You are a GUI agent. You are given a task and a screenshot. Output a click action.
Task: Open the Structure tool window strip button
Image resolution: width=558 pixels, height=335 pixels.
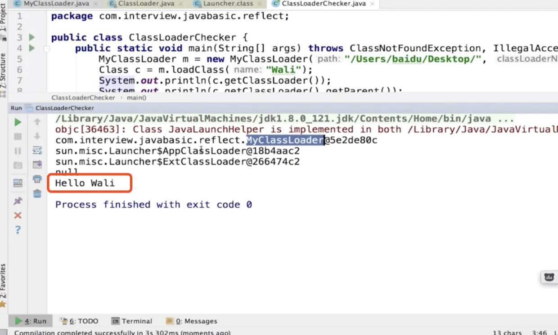click(4, 75)
